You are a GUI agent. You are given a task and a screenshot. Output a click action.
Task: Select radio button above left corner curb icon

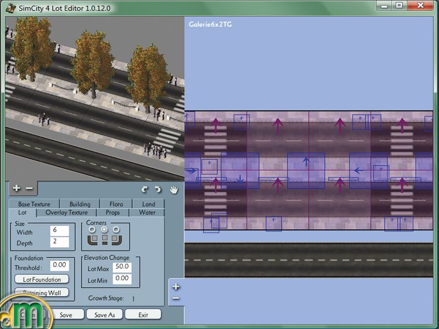(x=92, y=230)
